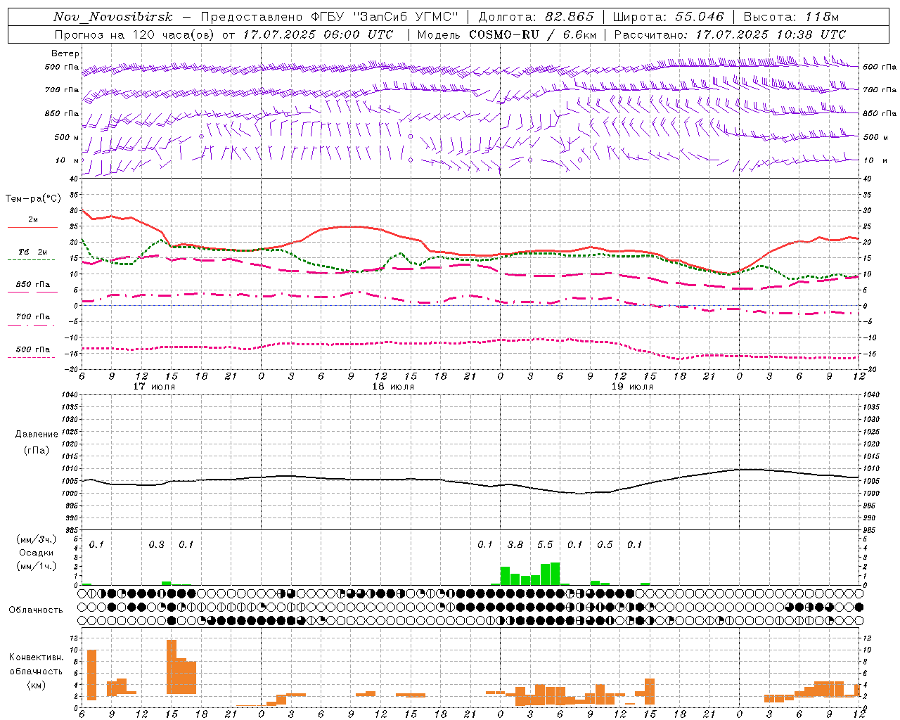
Task: Click the 'Ветер' wind panel label
Action: tap(65, 53)
